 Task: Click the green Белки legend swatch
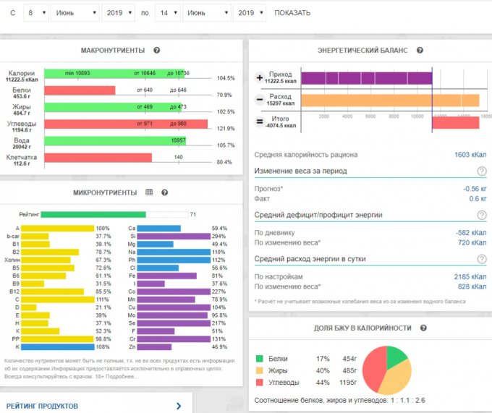(x=260, y=357)
